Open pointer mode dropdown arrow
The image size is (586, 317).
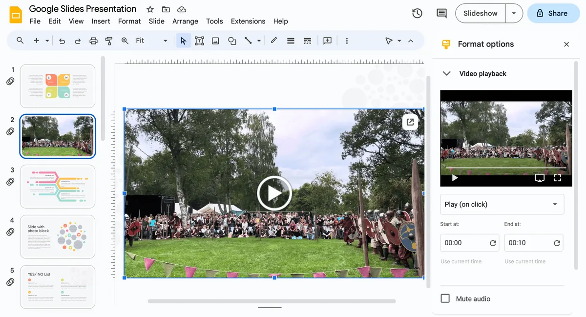(x=399, y=41)
